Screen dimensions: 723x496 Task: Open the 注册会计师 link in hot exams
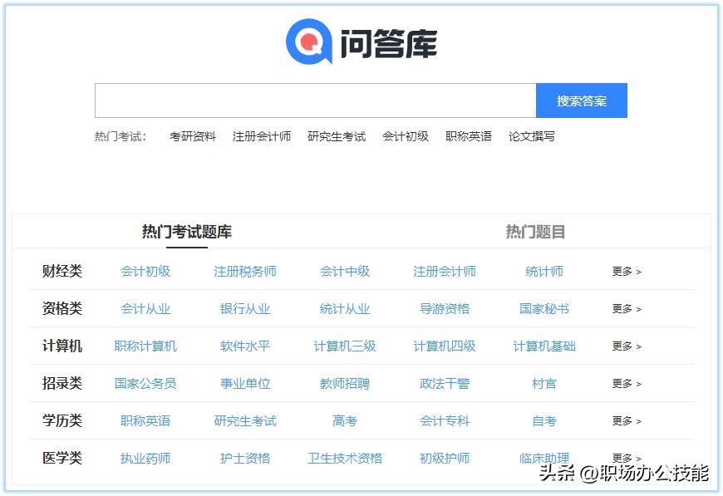pyautogui.click(x=262, y=136)
